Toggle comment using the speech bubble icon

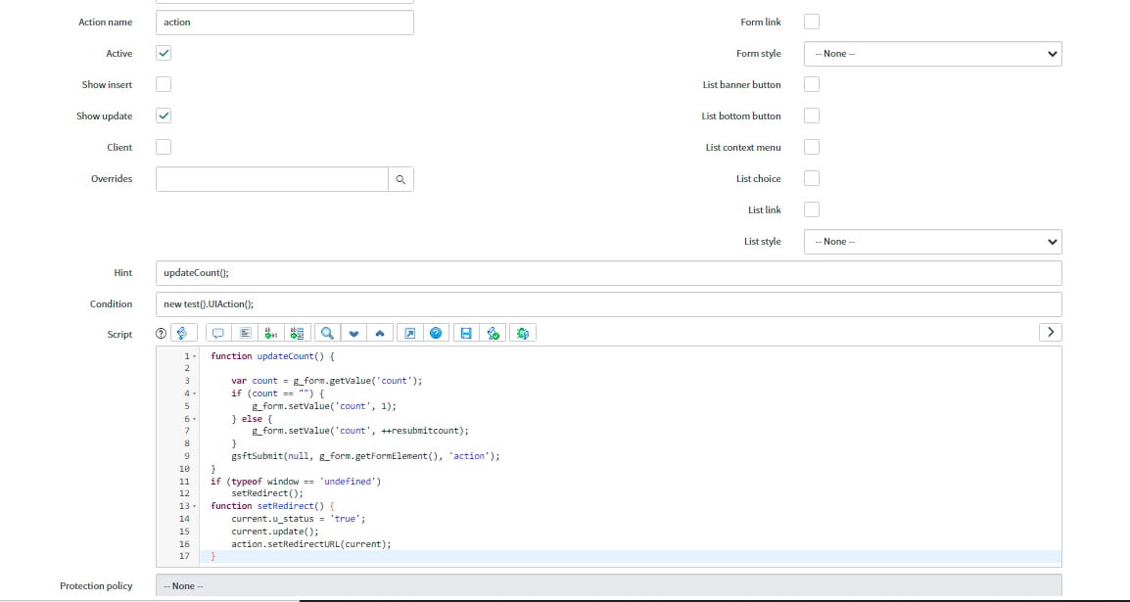[x=218, y=334]
